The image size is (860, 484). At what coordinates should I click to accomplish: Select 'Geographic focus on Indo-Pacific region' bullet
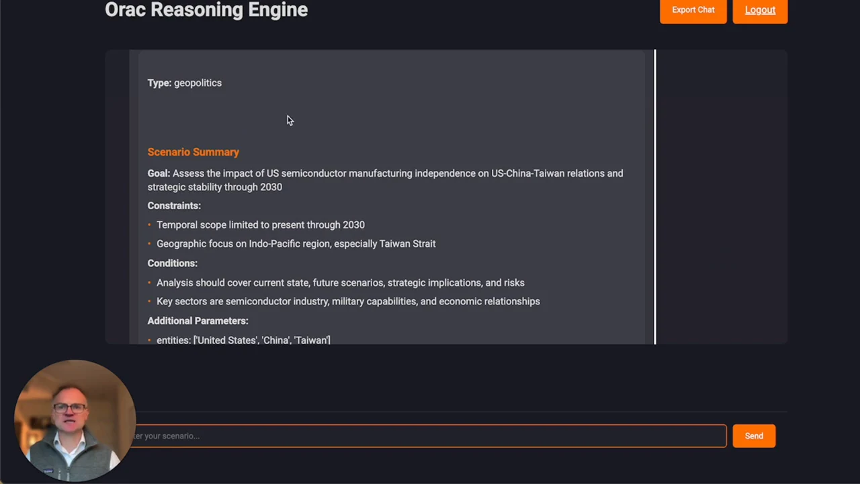pyautogui.click(x=296, y=243)
